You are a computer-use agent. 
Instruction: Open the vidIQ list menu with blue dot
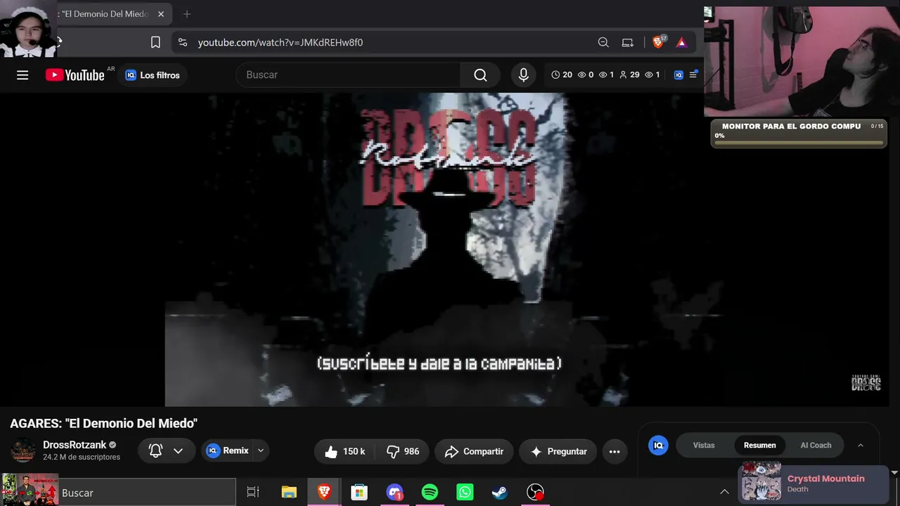[693, 74]
